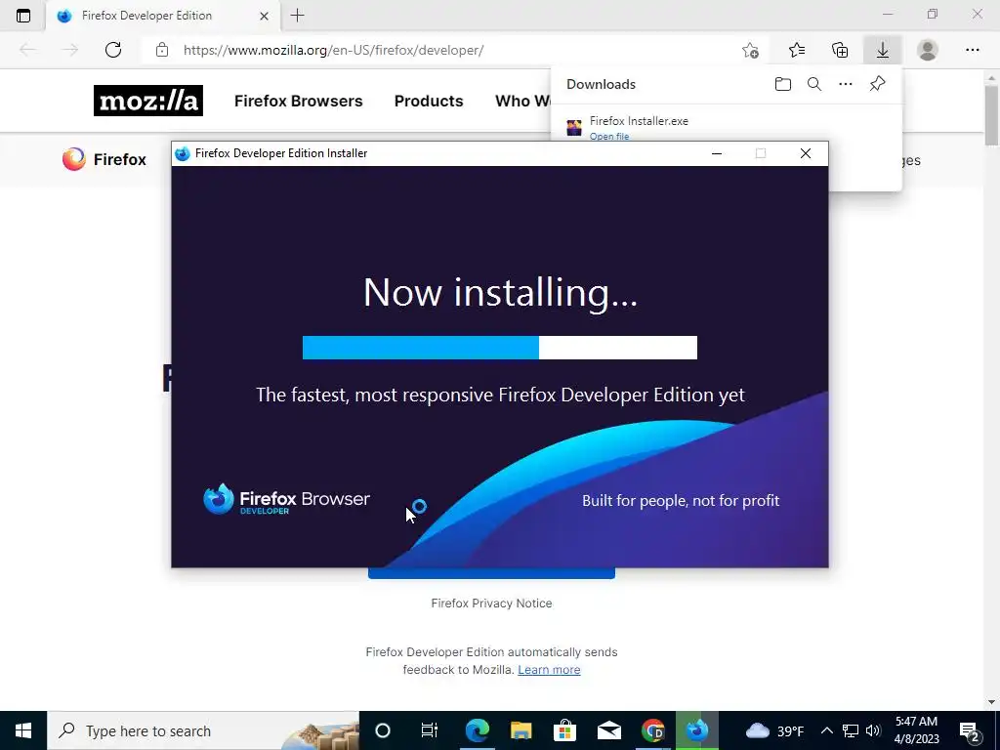Open downloads folder from Downloads panel
This screenshot has height=750, width=1000.
(782, 84)
